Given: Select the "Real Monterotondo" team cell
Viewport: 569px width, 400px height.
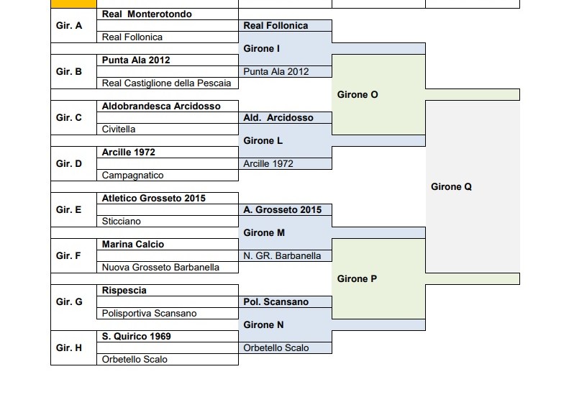Looking at the screenshot, I should click(x=147, y=14).
